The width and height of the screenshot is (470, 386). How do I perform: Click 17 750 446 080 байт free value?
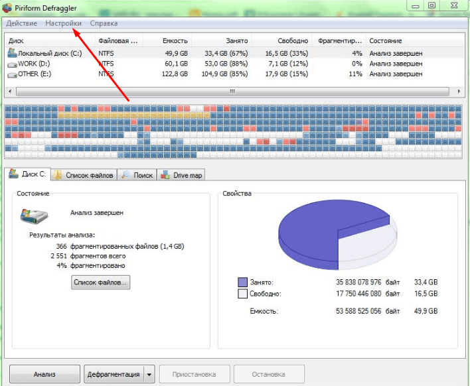tap(368, 294)
